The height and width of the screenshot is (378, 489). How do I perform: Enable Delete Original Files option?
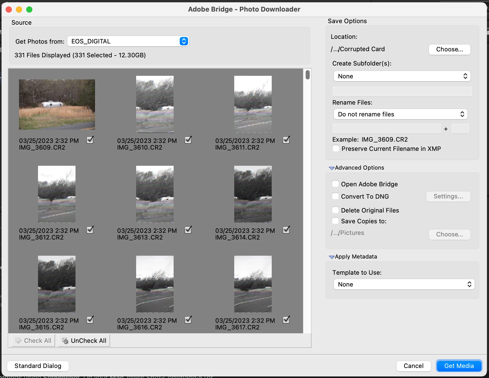[335, 210]
